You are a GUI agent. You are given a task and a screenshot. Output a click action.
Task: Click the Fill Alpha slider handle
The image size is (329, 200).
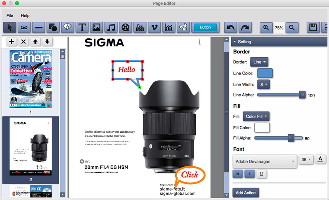[291, 138]
